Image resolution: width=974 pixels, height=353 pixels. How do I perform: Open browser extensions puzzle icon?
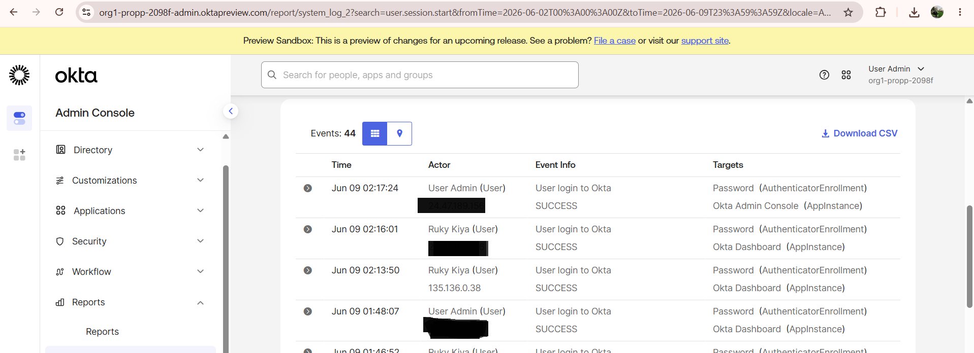point(881,12)
